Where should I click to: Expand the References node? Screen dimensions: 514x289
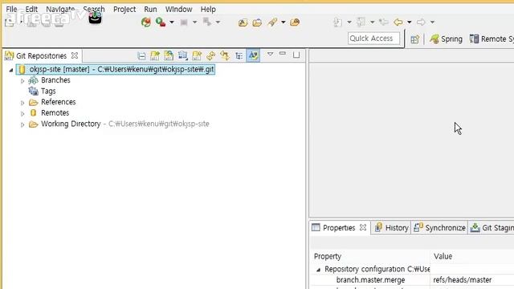pos(22,103)
